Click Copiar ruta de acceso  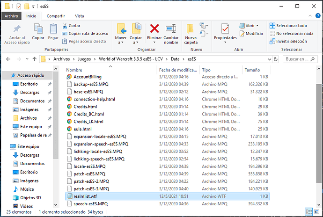pos(85,34)
